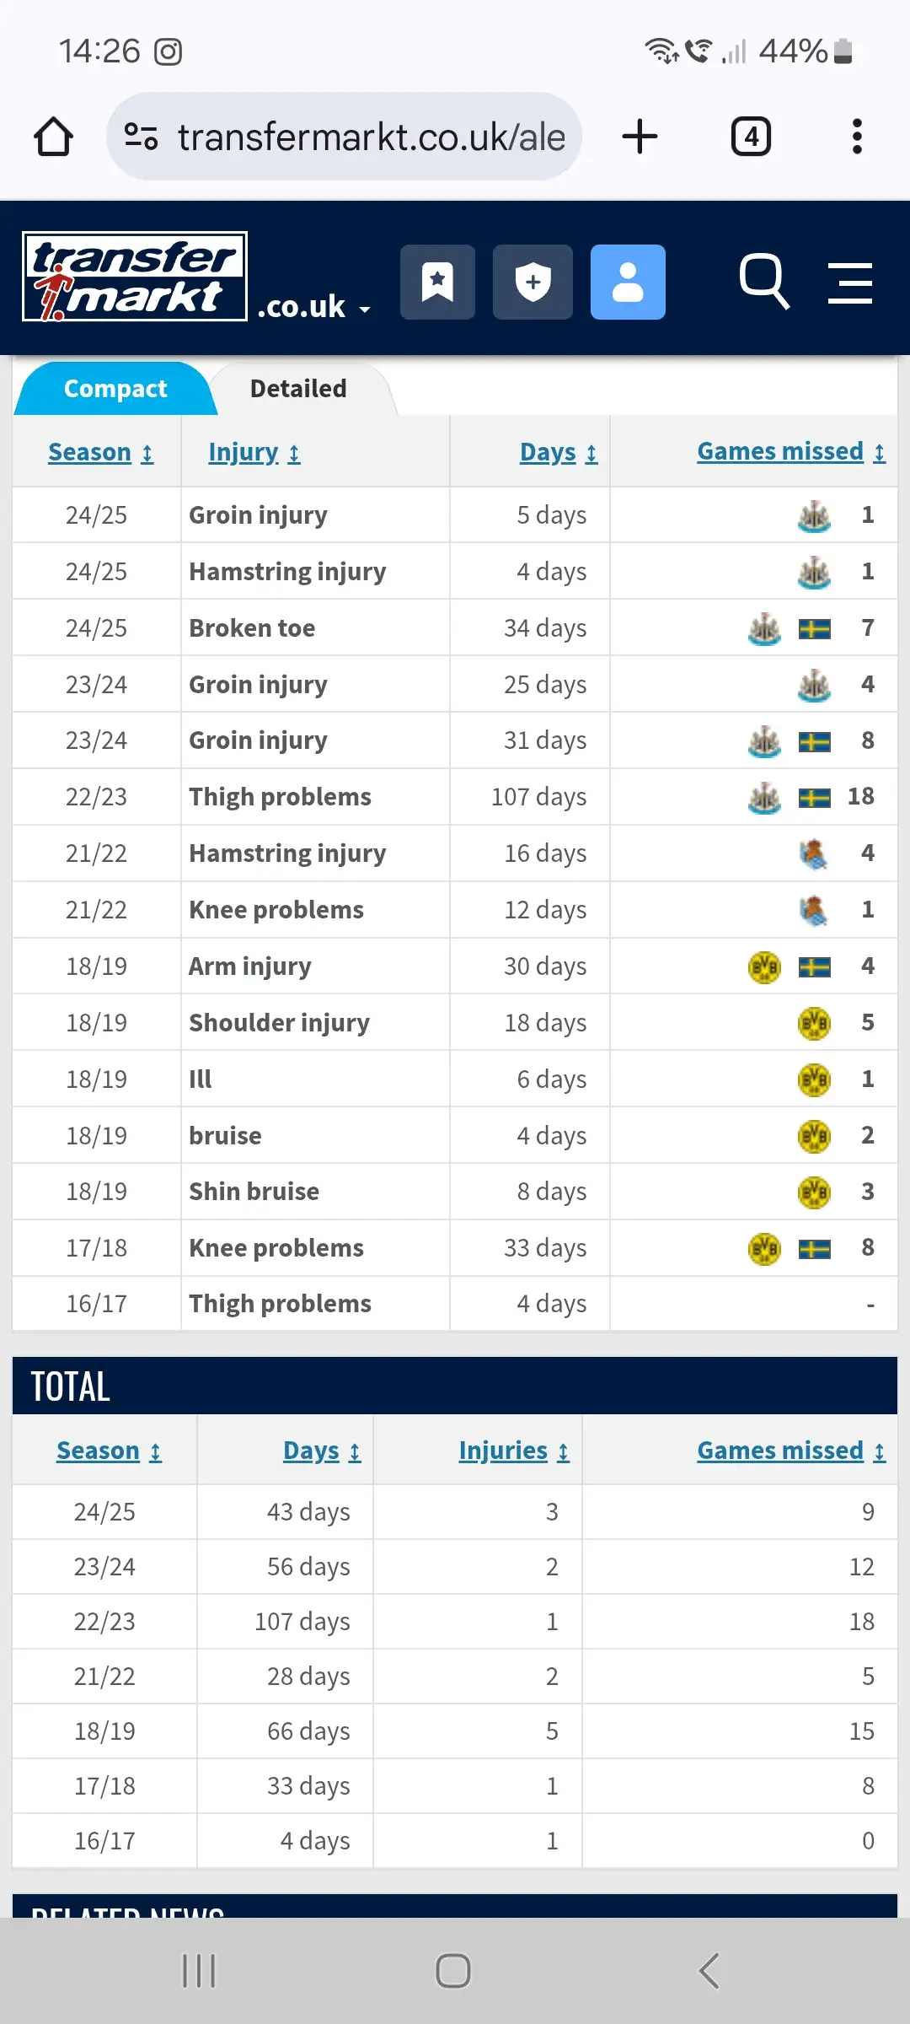Expand the .co.uk domain dropdown
Image resolution: width=910 pixels, height=2024 pixels.
pyautogui.click(x=313, y=308)
